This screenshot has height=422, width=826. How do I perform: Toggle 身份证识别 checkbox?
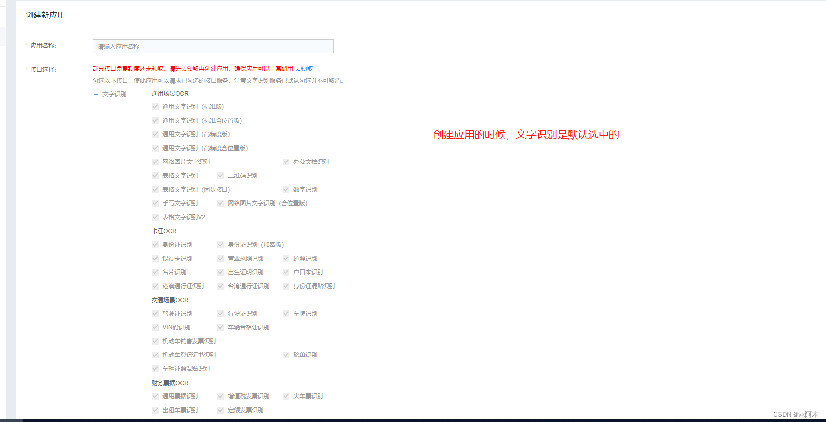(x=155, y=245)
